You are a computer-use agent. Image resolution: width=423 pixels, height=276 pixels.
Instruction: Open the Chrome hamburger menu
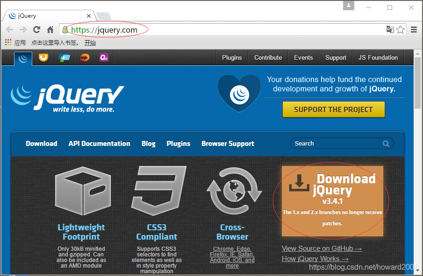pyautogui.click(x=414, y=29)
